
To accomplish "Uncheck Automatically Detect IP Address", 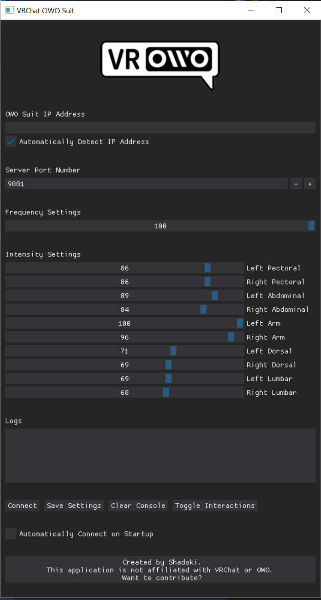I will coord(11,142).
